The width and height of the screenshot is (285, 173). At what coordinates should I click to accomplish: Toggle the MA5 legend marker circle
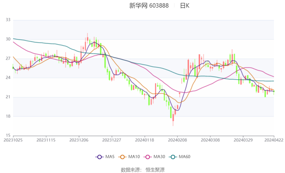99,157
